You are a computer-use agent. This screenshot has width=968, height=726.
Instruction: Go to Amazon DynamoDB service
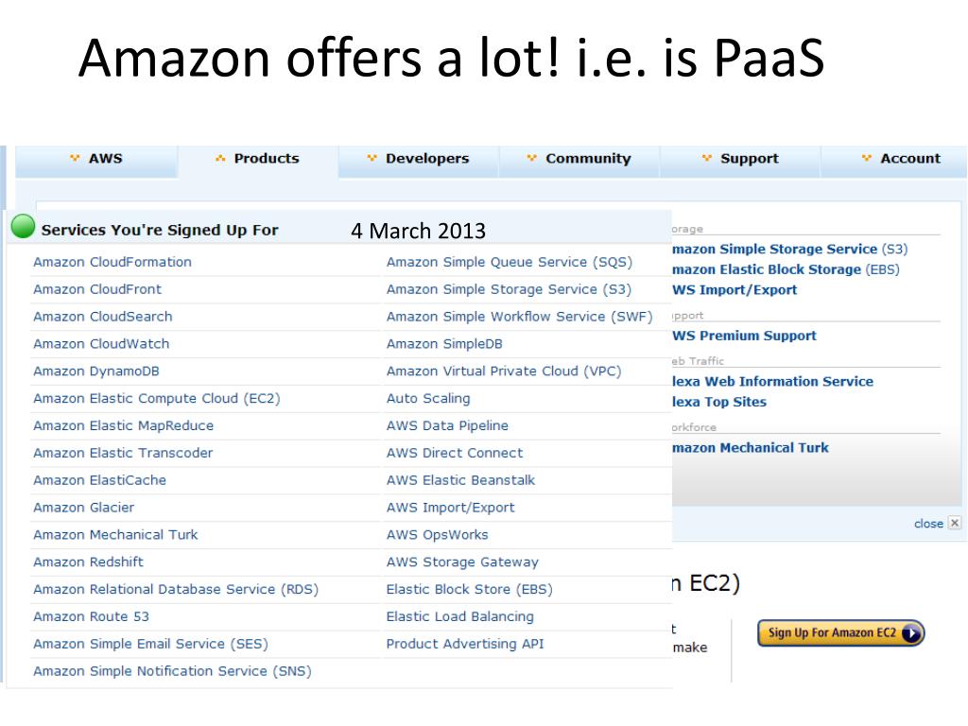tap(96, 371)
